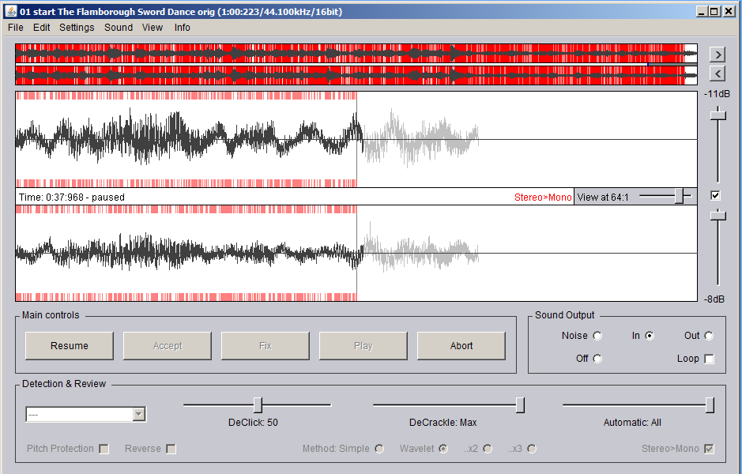This screenshot has width=742, height=474.
Task: Click the upper waveform overview strip
Action: pos(356,54)
